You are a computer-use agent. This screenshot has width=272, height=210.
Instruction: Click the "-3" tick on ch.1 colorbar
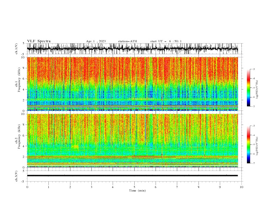[x=253, y=69]
